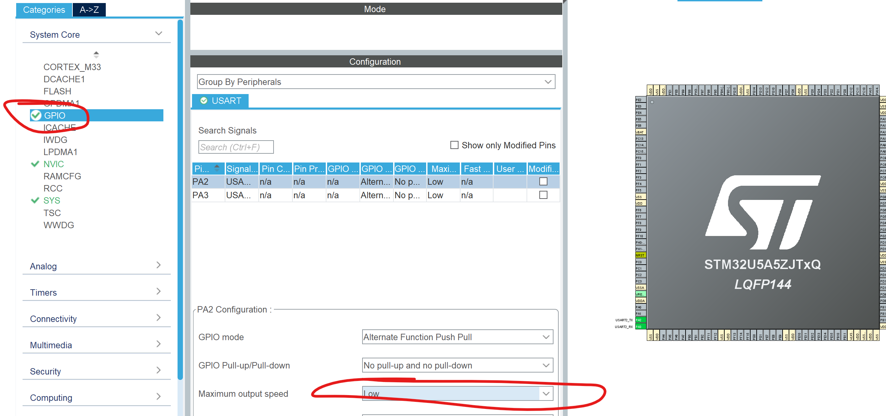Viewport: 886px width, 416px height.
Task: Click the green checkmark next to SYS
Action: click(x=35, y=200)
